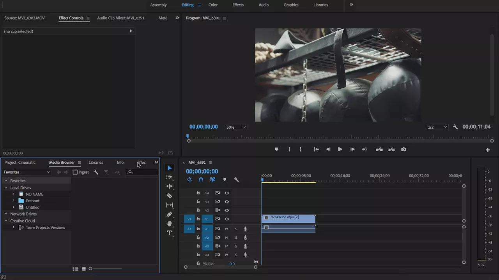Step forward one frame
499x280 pixels.
tap(352, 149)
